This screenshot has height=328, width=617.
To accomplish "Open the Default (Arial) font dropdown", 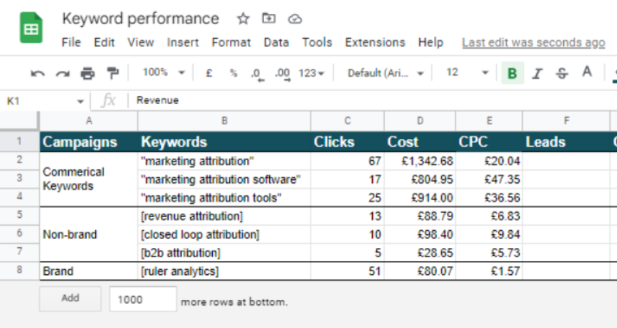I will [385, 73].
